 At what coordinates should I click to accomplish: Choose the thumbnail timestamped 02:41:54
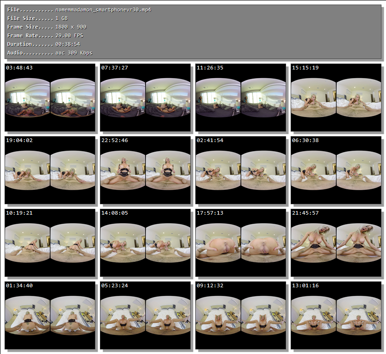coord(241,170)
